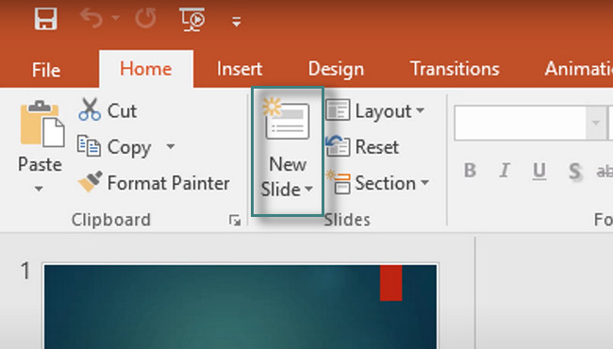
Task: Open the Undo history dropdown arrow
Action: [115, 18]
